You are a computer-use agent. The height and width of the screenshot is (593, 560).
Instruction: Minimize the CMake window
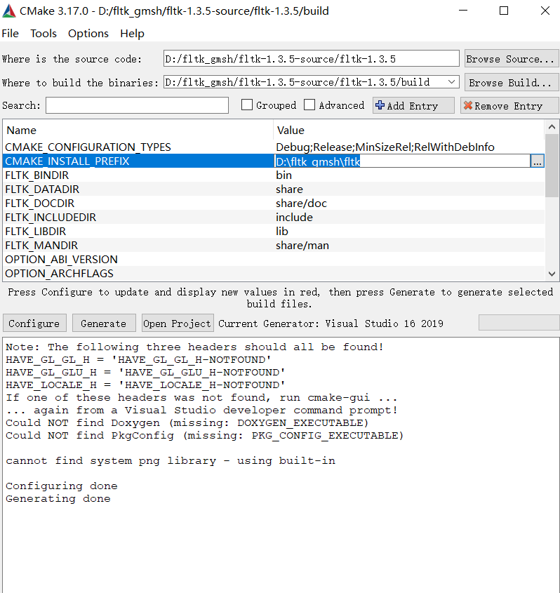point(463,11)
